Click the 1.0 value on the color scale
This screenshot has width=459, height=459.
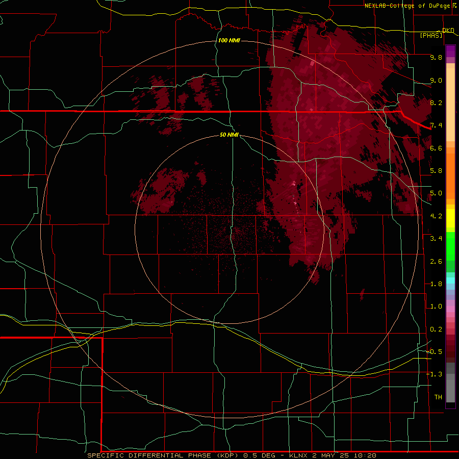(436, 307)
